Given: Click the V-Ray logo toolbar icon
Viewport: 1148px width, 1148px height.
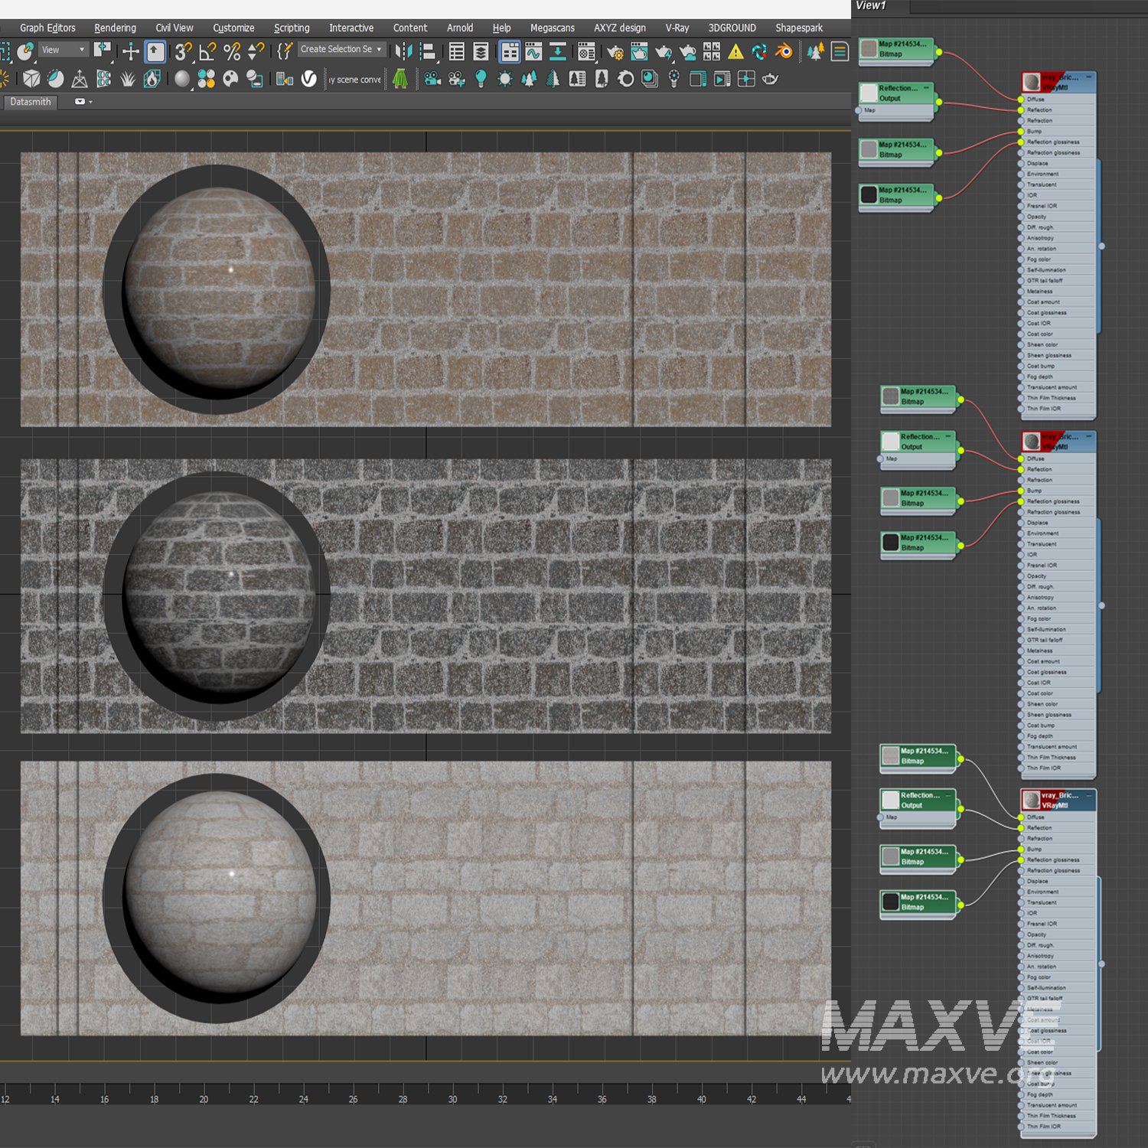Looking at the screenshot, I should tap(309, 79).
